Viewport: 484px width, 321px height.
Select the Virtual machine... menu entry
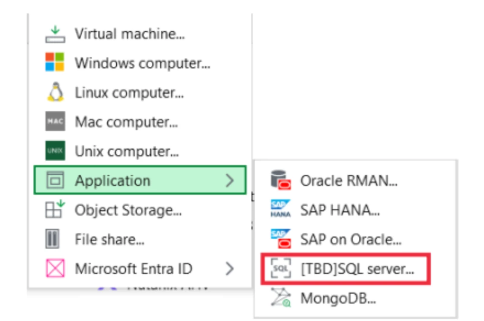click(130, 34)
